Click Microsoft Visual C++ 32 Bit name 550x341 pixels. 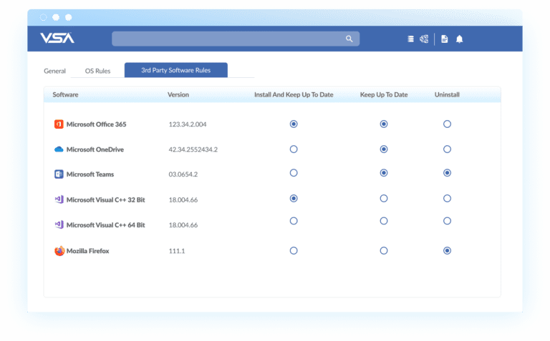(x=105, y=200)
